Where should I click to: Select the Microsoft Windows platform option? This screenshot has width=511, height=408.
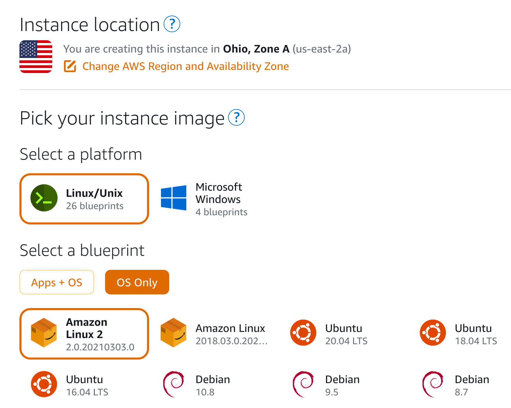204,199
